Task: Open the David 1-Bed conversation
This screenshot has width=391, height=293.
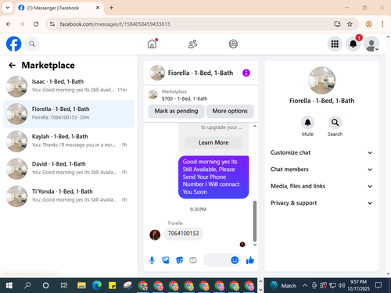Action: click(x=69, y=169)
